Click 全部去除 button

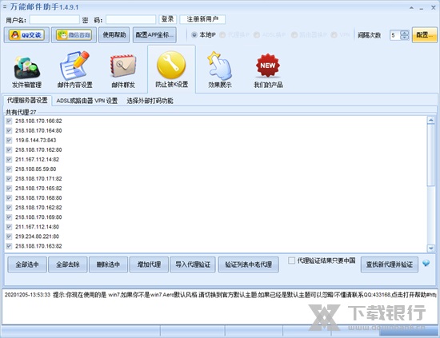pyautogui.click(x=68, y=264)
